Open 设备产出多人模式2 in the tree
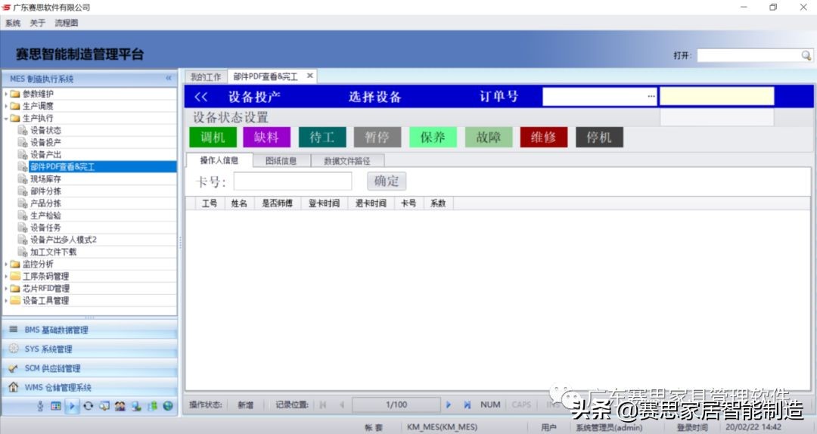Screen dimensions: 817x434 click(64, 240)
